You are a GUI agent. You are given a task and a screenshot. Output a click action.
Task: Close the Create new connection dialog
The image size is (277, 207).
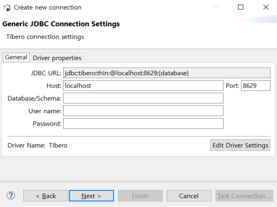(x=266, y=7)
